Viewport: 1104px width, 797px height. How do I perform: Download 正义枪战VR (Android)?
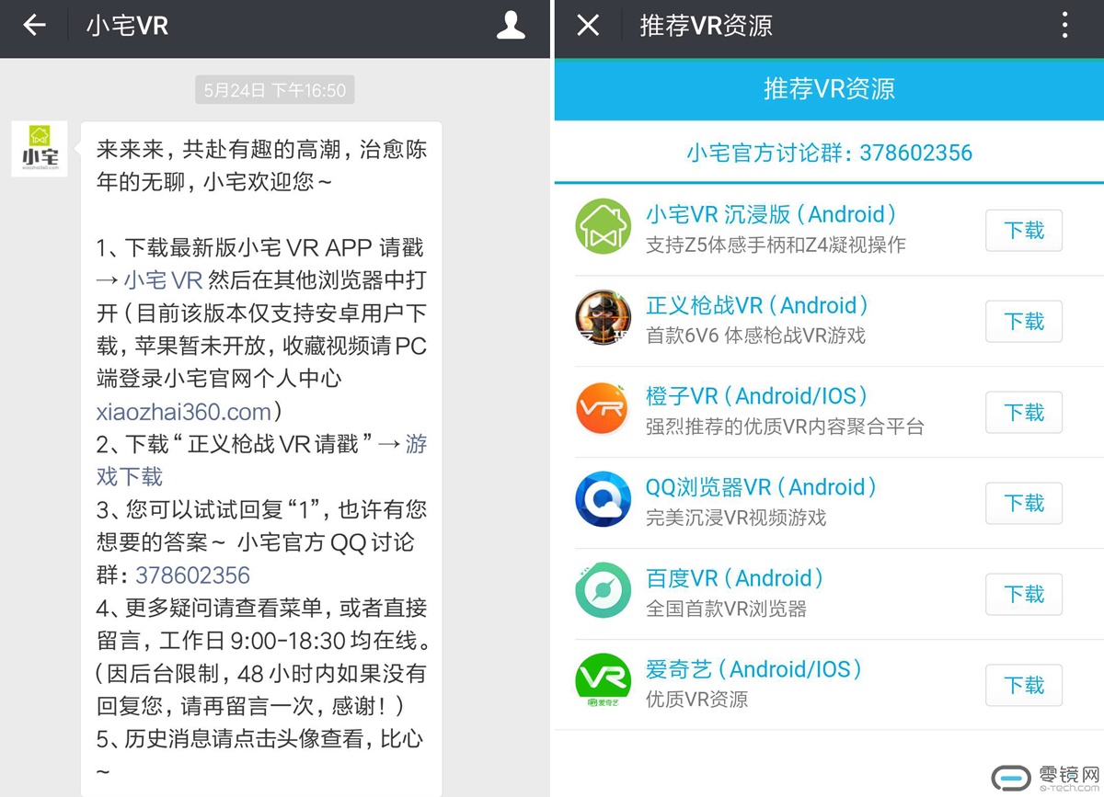pos(1024,321)
